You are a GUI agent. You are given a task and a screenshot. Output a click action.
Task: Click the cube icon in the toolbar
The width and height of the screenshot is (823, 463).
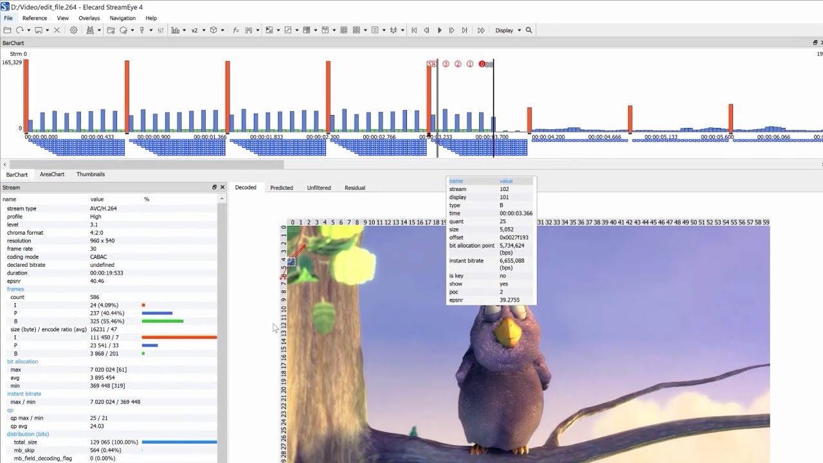click(x=213, y=30)
